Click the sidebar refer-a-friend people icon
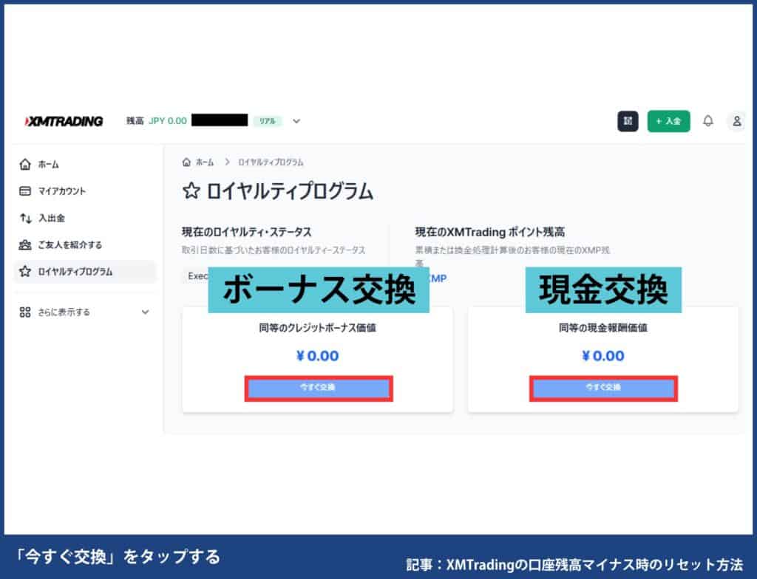757x579 pixels. tap(25, 244)
